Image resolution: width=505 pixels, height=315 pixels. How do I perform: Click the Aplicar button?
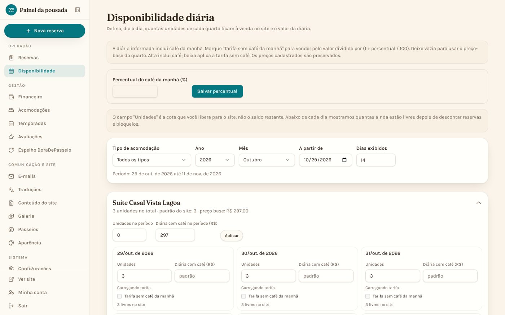click(x=232, y=235)
